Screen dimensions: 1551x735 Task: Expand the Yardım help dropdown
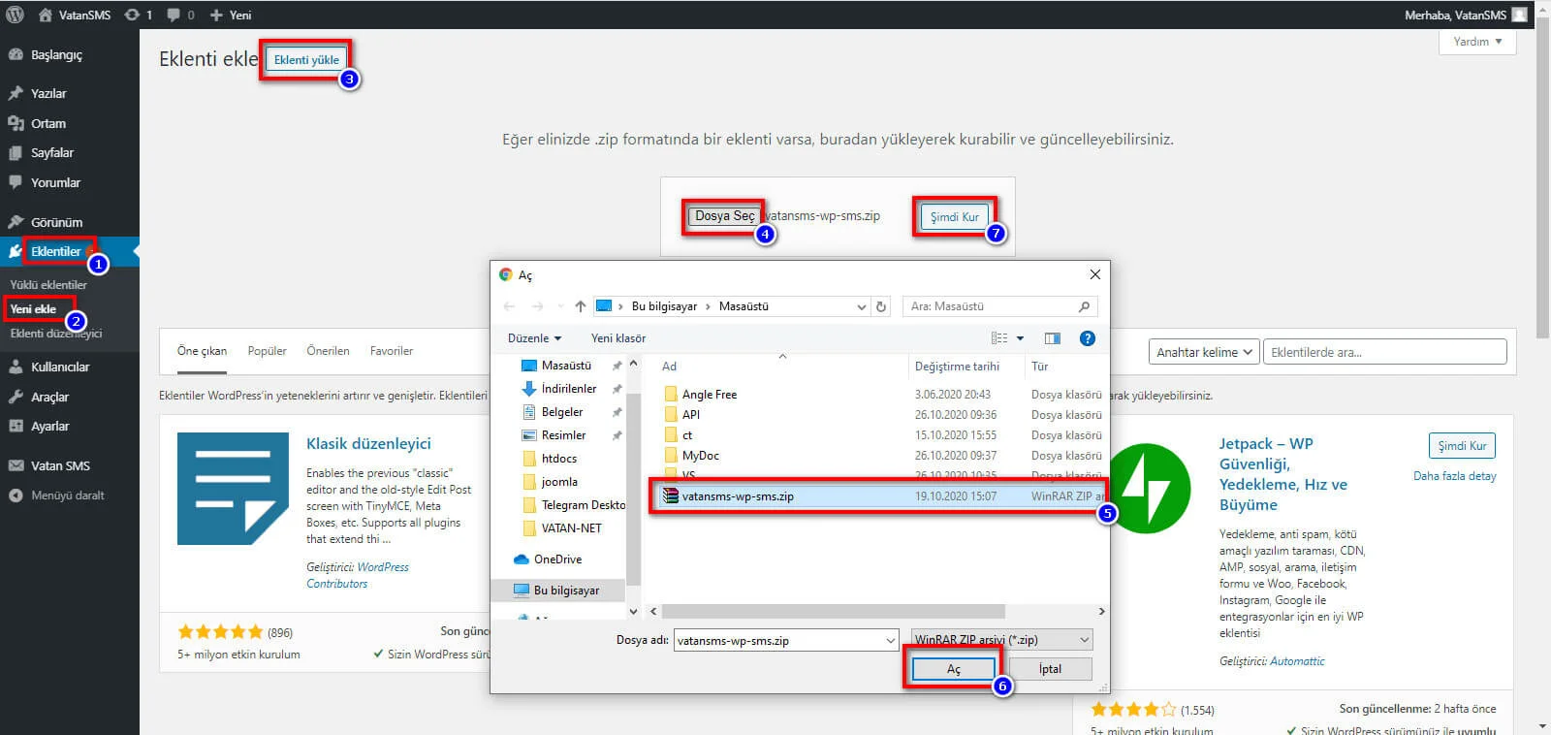1477,41
